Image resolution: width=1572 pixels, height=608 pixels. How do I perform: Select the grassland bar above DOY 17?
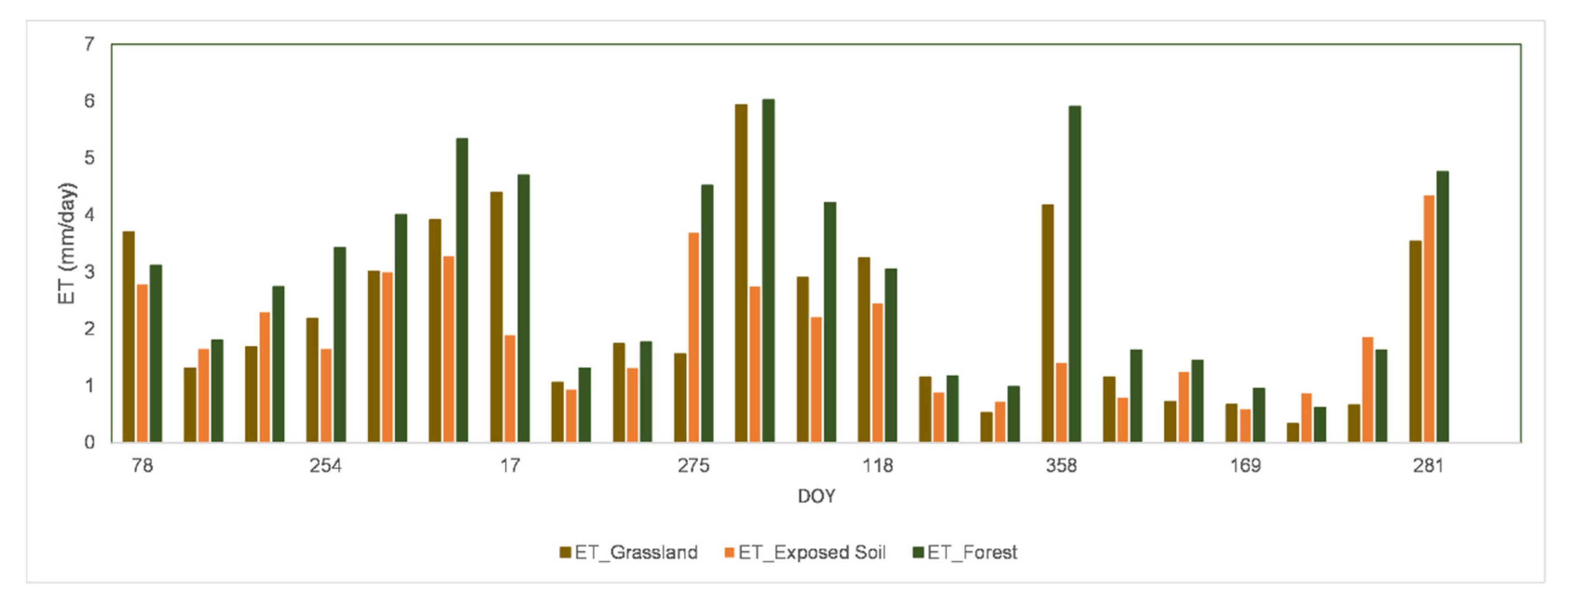pos(497,317)
